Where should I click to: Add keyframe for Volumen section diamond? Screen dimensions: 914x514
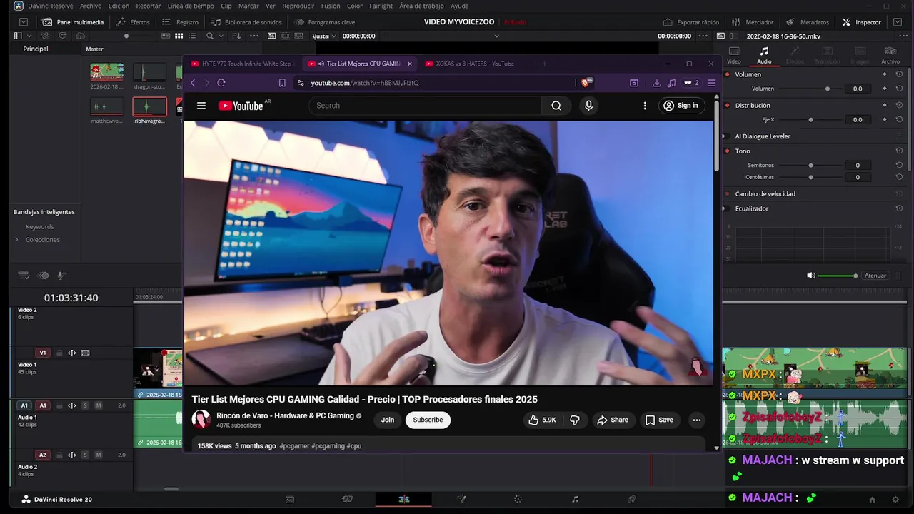pyautogui.click(x=885, y=74)
